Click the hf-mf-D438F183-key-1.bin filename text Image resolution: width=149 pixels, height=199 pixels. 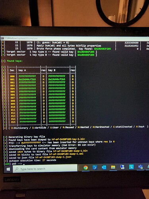coord(68,139)
